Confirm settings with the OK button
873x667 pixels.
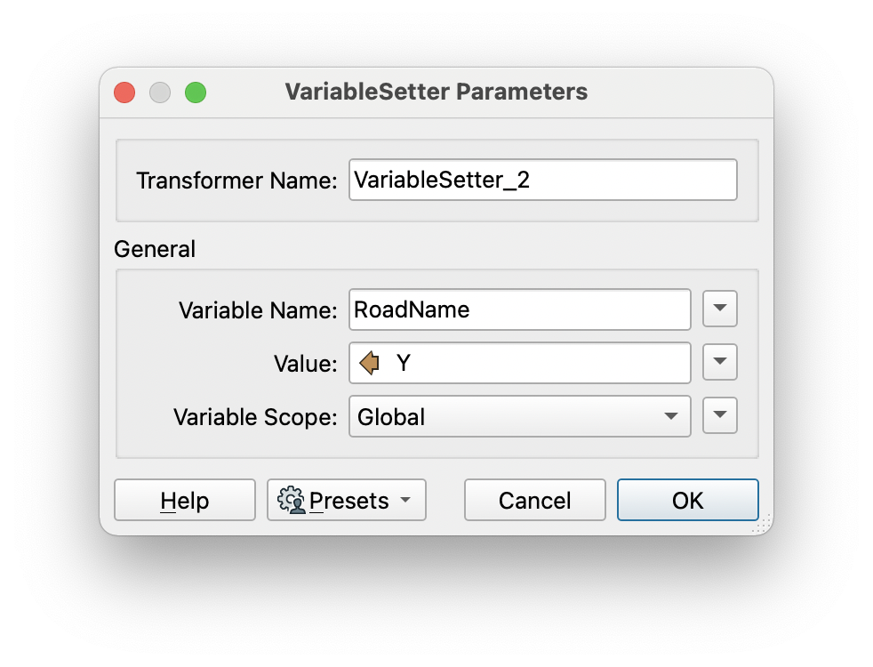687,500
